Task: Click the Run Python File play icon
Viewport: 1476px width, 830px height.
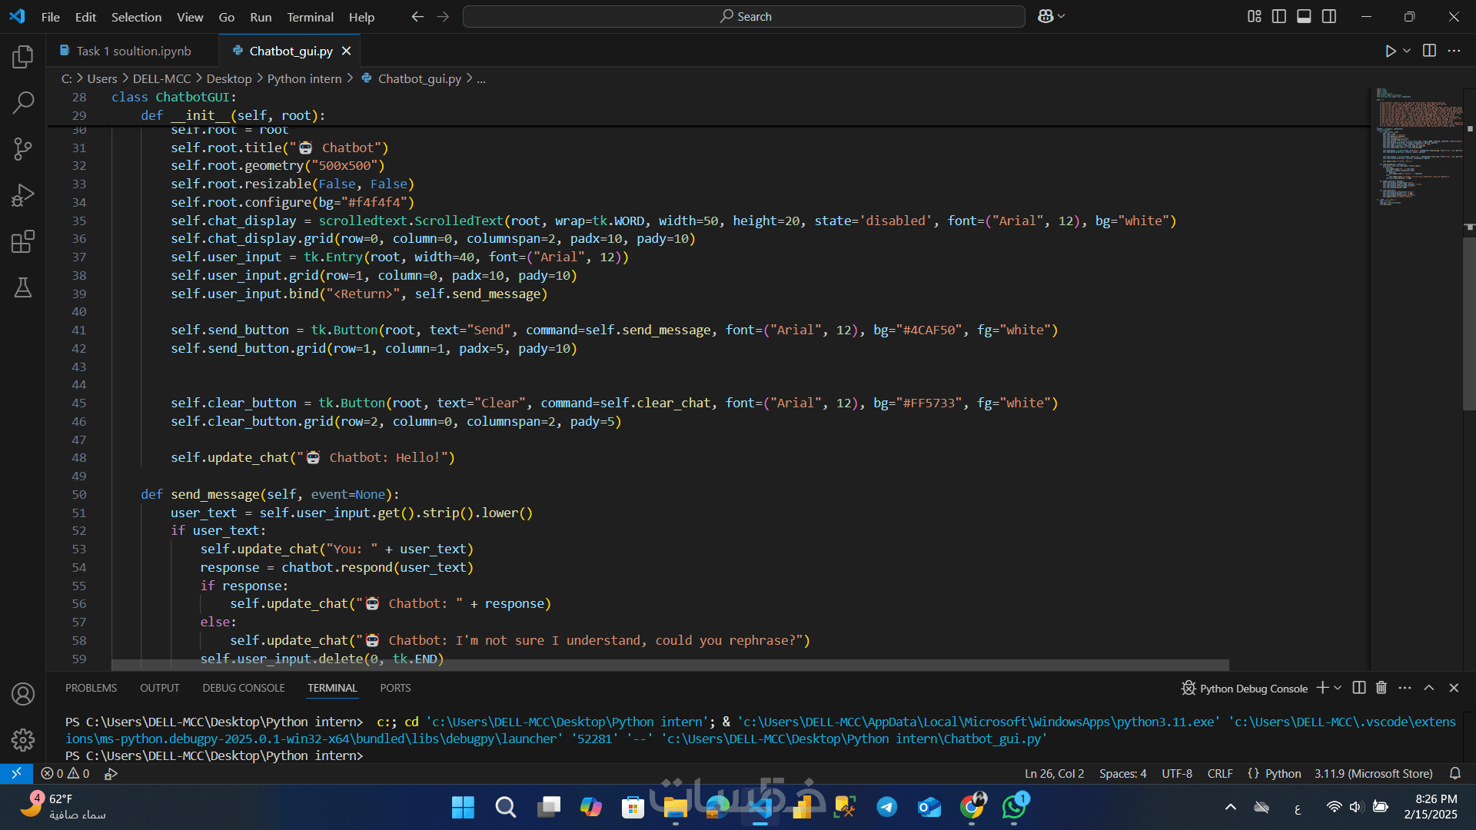Action: click(1391, 51)
